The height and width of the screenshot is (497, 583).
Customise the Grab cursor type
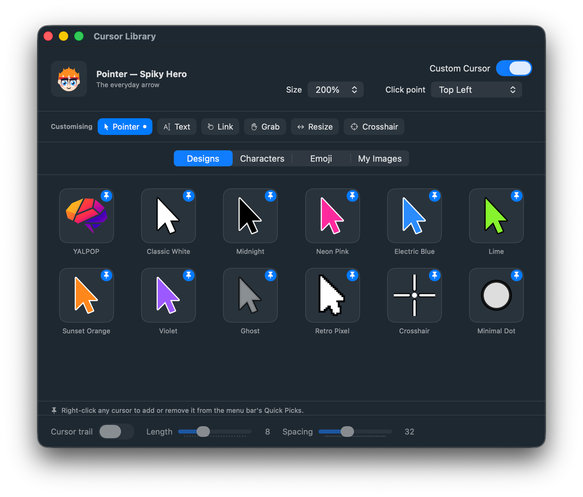[265, 127]
